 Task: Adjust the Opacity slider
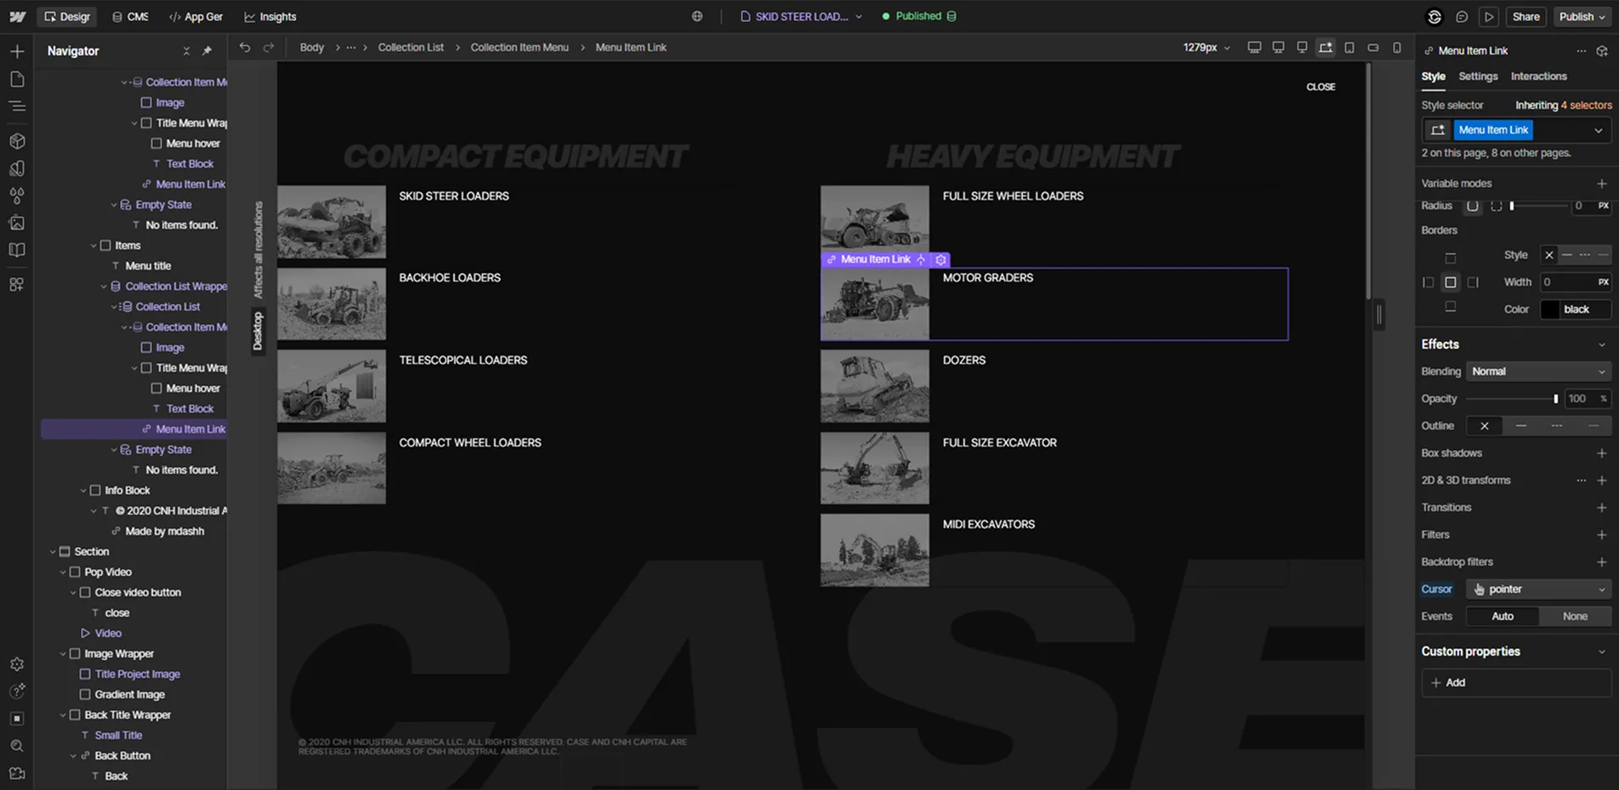[x=1512, y=399]
